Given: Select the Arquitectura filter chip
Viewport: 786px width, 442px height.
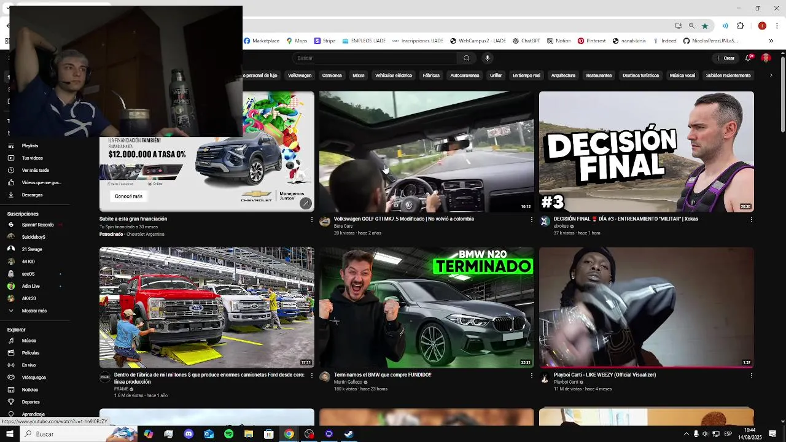Looking at the screenshot, I should click(x=563, y=76).
